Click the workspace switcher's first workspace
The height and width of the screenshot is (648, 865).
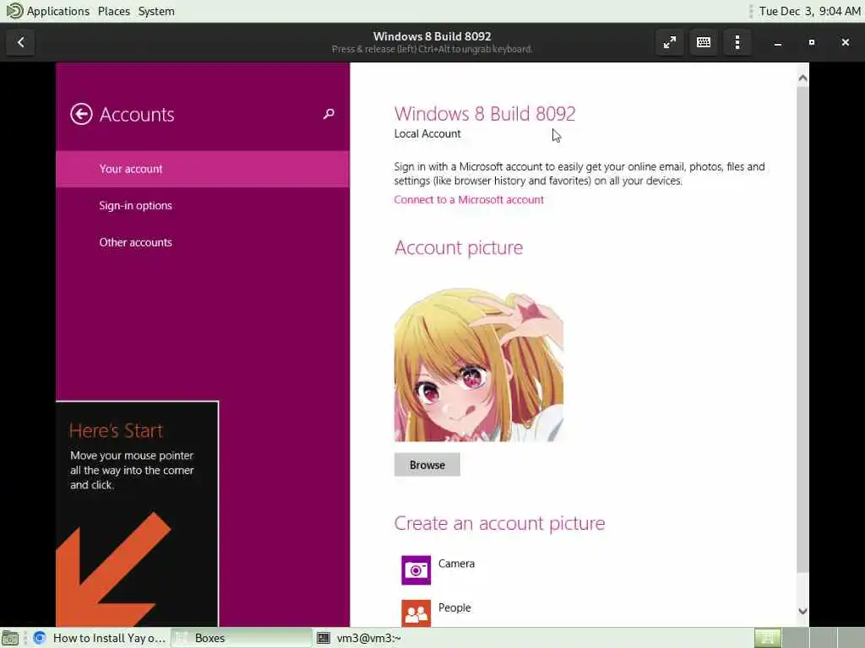click(x=767, y=638)
